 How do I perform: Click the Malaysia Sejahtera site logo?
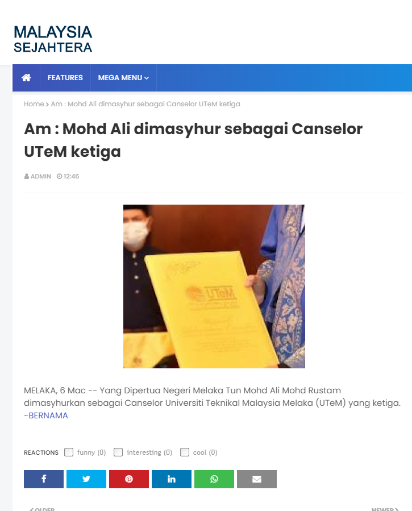(x=53, y=39)
